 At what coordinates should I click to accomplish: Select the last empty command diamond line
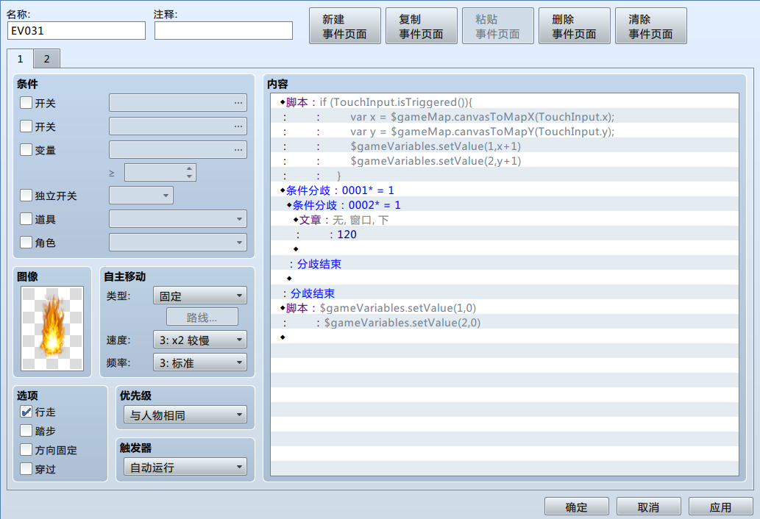(x=505, y=337)
